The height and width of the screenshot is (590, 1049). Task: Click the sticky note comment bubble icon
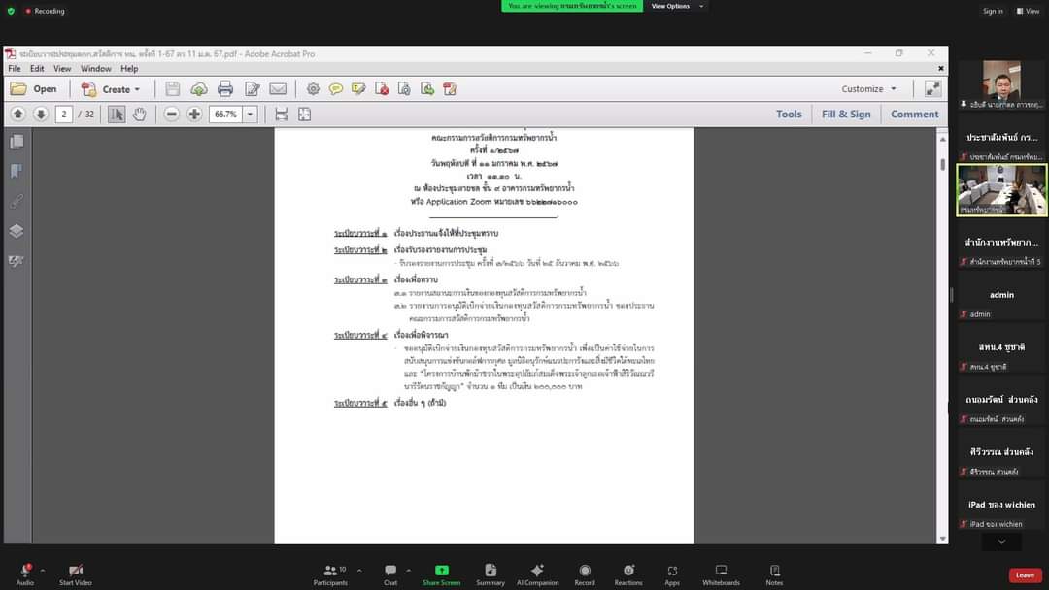[x=336, y=89]
